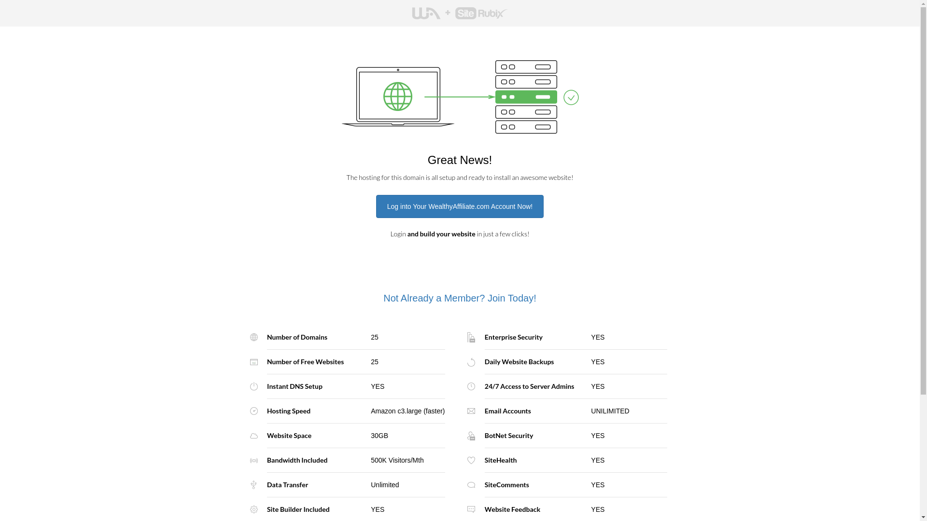Click the 'and build your website' bold text
This screenshot has width=927, height=521.
[441, 234]
